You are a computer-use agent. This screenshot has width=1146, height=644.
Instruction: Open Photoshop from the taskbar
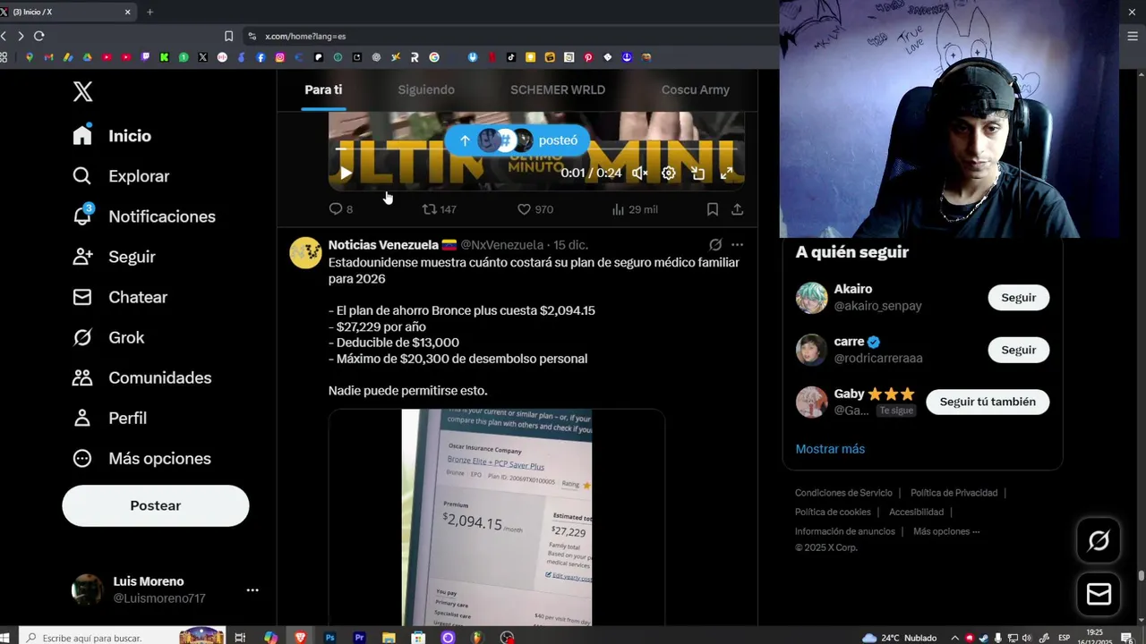point(330,638)
